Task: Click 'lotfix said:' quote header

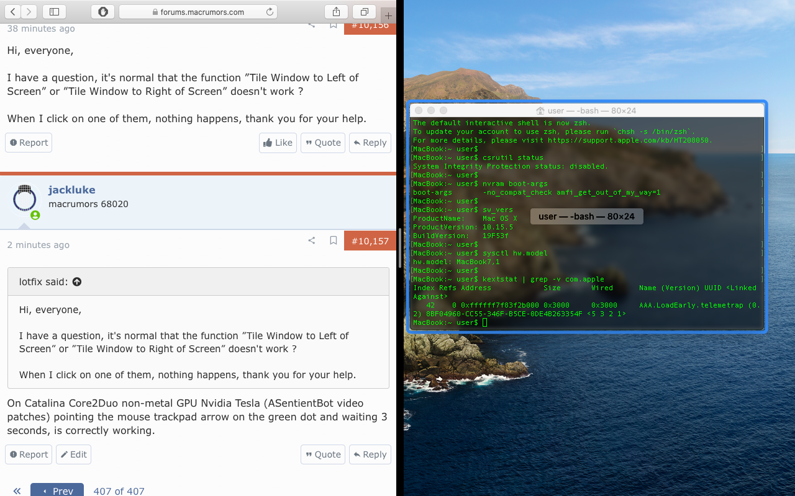Action: pos(43,281)
